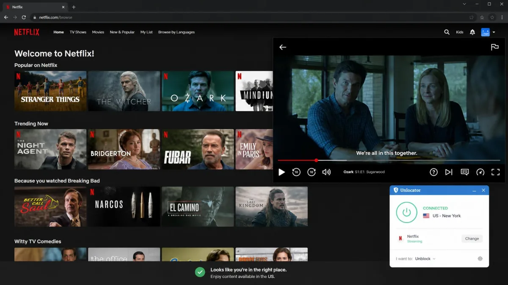Play the Ozark episode
Image resolution: width=508 pixels, height=285 pixels.
pyautogui.click(x=282, y=172)
